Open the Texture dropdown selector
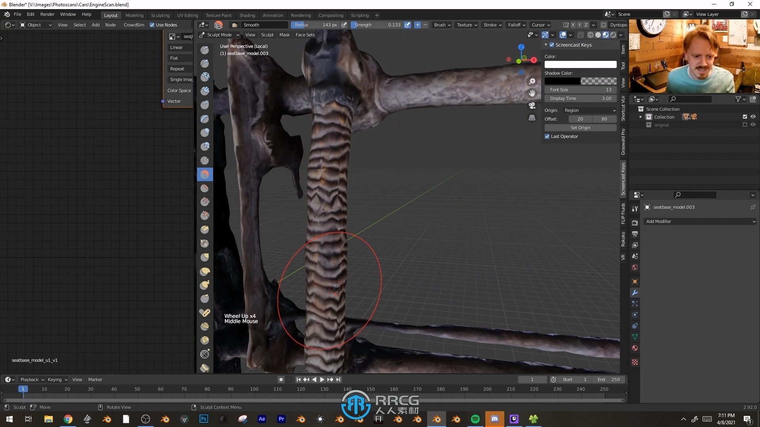 (x=466, y=25)
